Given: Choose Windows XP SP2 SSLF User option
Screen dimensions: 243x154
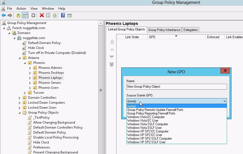Looking at the screenshot, I should pos(177,142).
